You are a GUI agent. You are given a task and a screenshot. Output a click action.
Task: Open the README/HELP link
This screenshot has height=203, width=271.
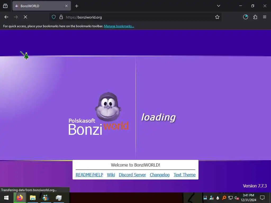coord(89,175)
